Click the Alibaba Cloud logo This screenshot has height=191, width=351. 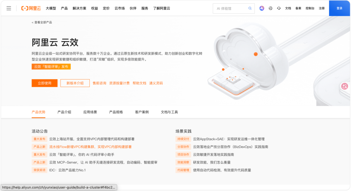tap(31, 8)
